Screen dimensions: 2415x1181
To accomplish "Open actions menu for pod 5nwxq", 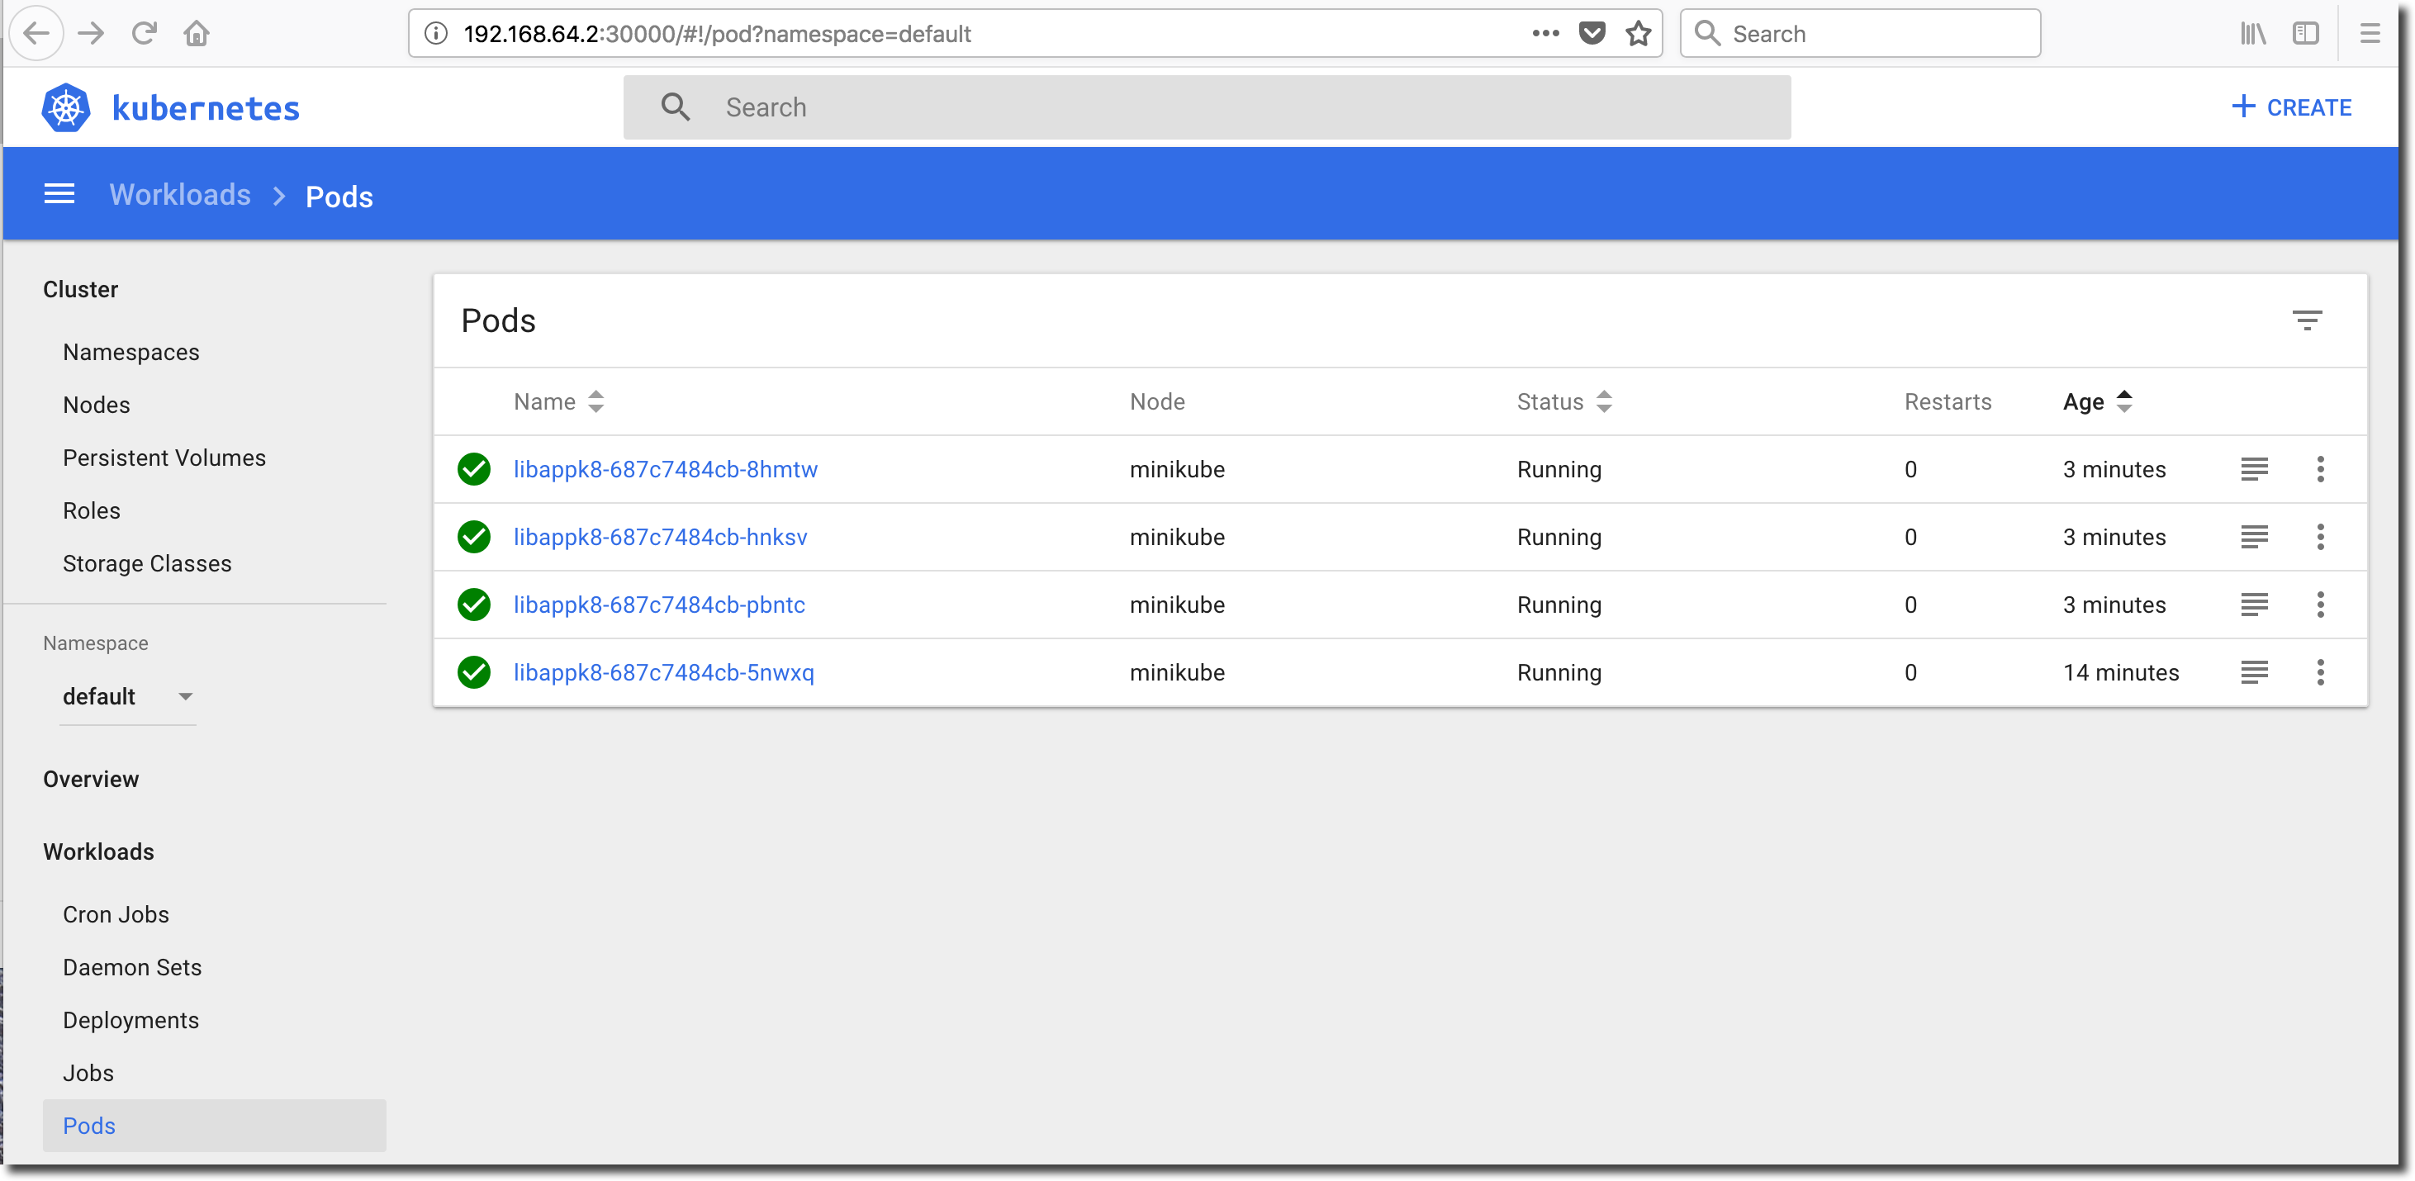I will pos(2319,671).
